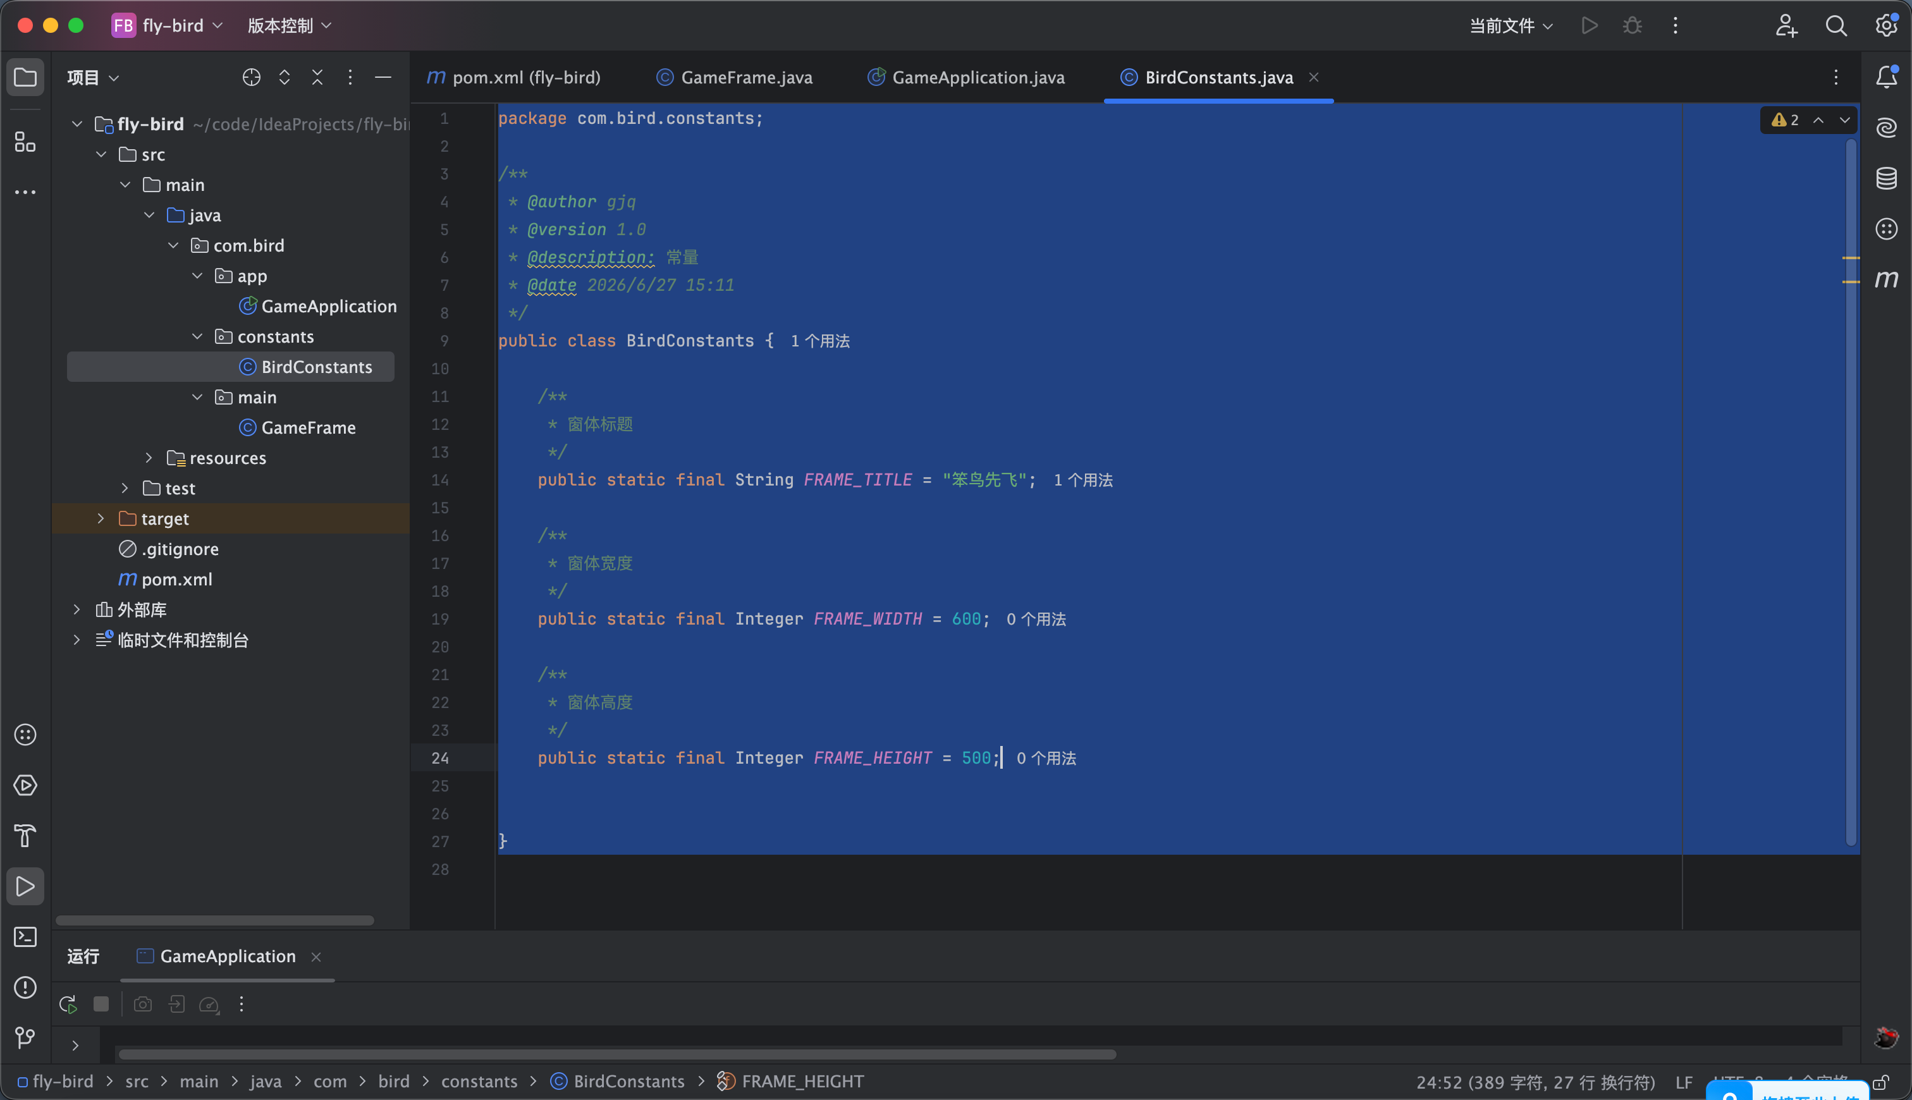Go to previous highlighted error arrow
The height and width of the screenshot is (1100, 1912).
tap(1818, 119)
